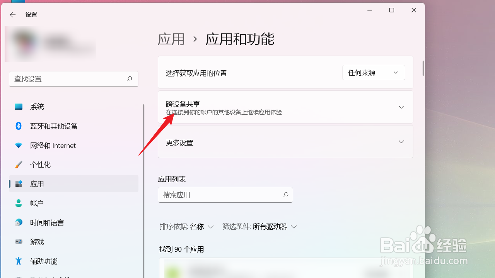
Task: Click the vertical scrollbar on the right
Action: [424, 69]
